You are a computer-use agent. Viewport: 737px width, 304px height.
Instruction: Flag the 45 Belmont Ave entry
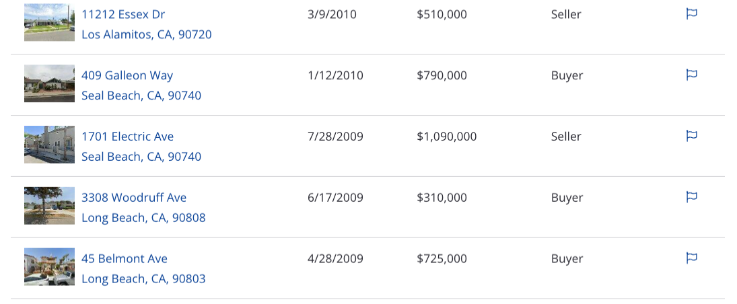691,258
